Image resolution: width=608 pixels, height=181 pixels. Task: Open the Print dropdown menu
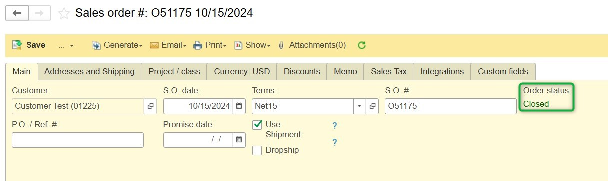click(210, 45)
